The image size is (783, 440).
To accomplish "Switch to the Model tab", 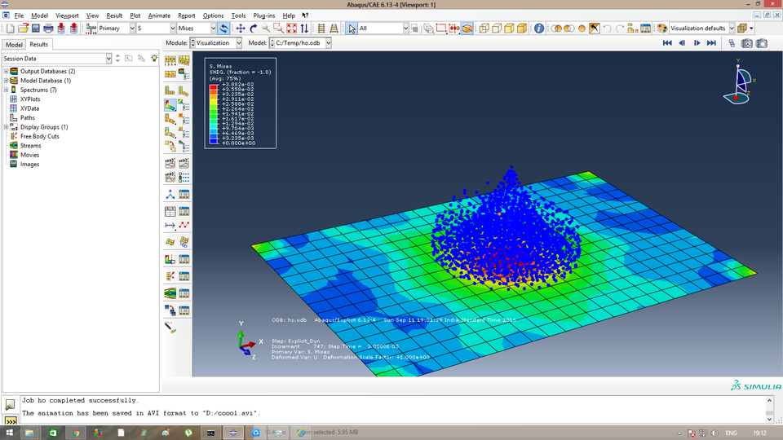I will click(x=14, y=45).
